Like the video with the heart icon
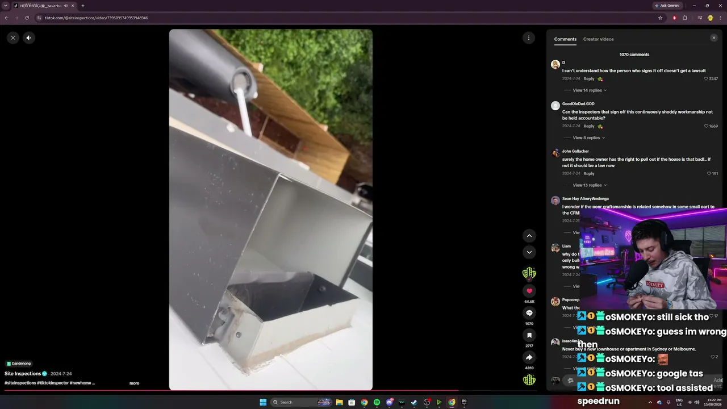The image size is (727, 409). [x=529, y=291]
